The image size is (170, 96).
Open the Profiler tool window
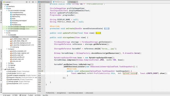coord(38,95)
